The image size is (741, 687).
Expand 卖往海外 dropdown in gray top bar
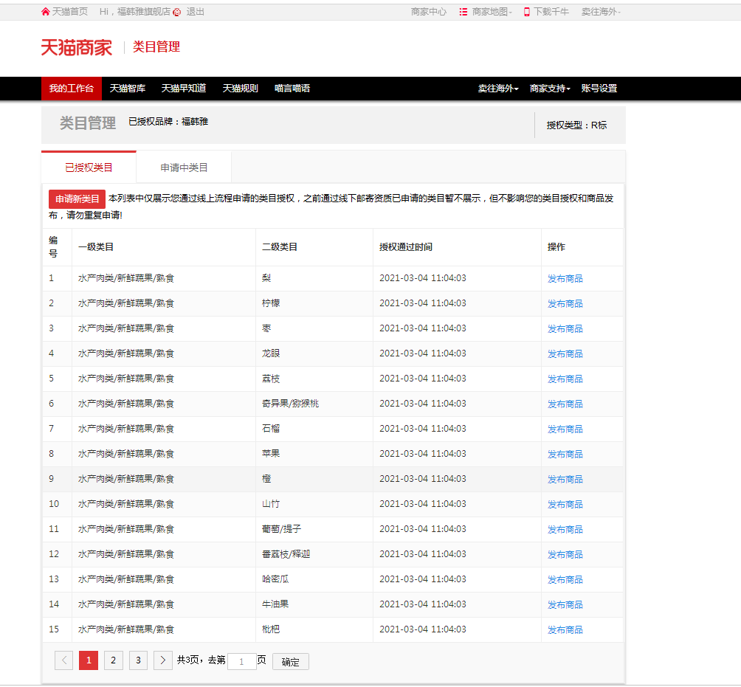tap(601, 12)
